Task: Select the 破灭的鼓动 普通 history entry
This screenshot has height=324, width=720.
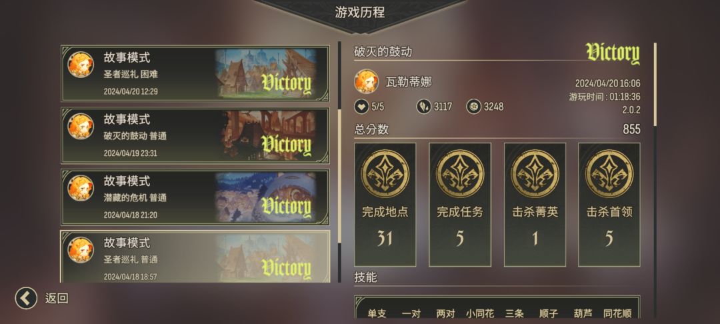Action: pos(195,135)
